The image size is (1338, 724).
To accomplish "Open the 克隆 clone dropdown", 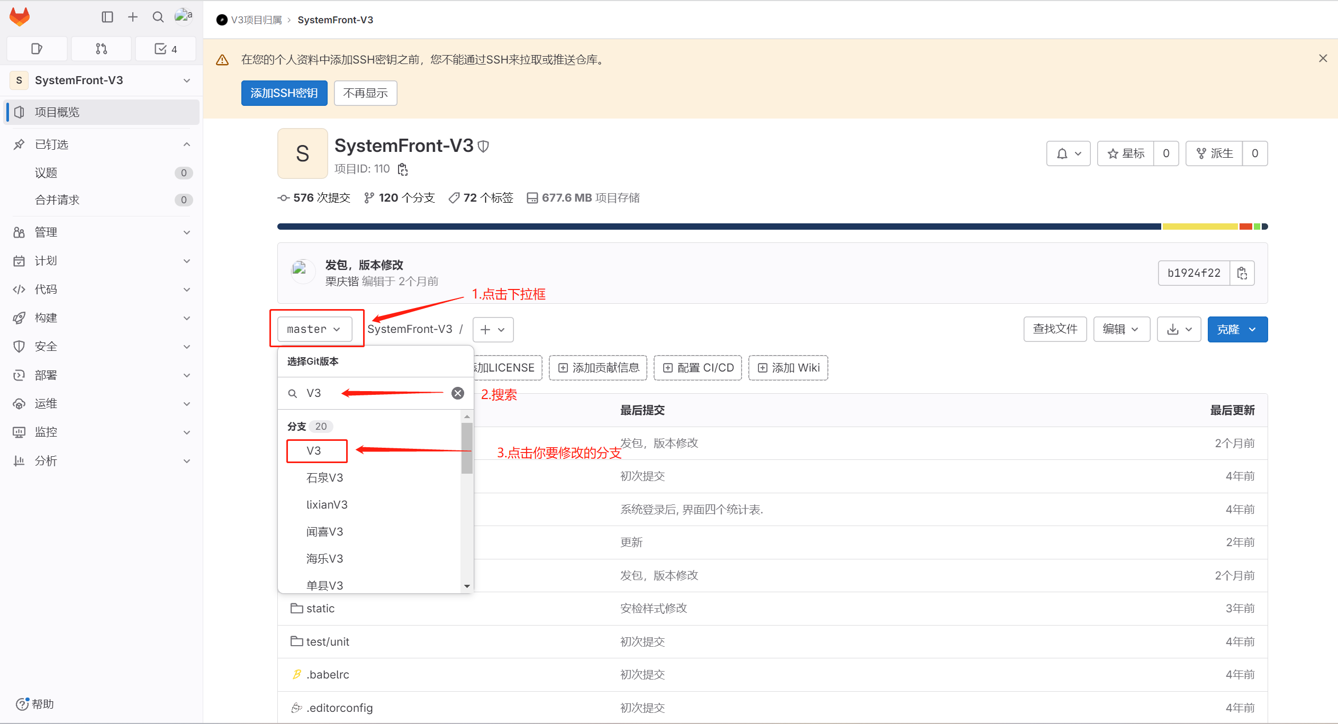I will (x=1237, y=329).
